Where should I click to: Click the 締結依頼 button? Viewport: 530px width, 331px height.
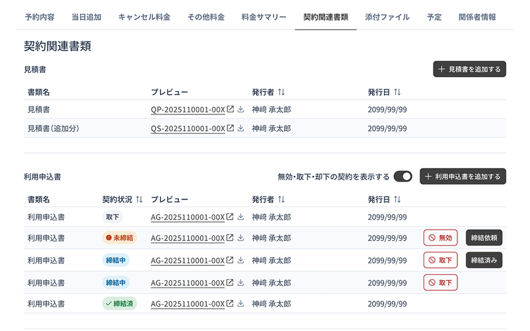tap(484, 238)
